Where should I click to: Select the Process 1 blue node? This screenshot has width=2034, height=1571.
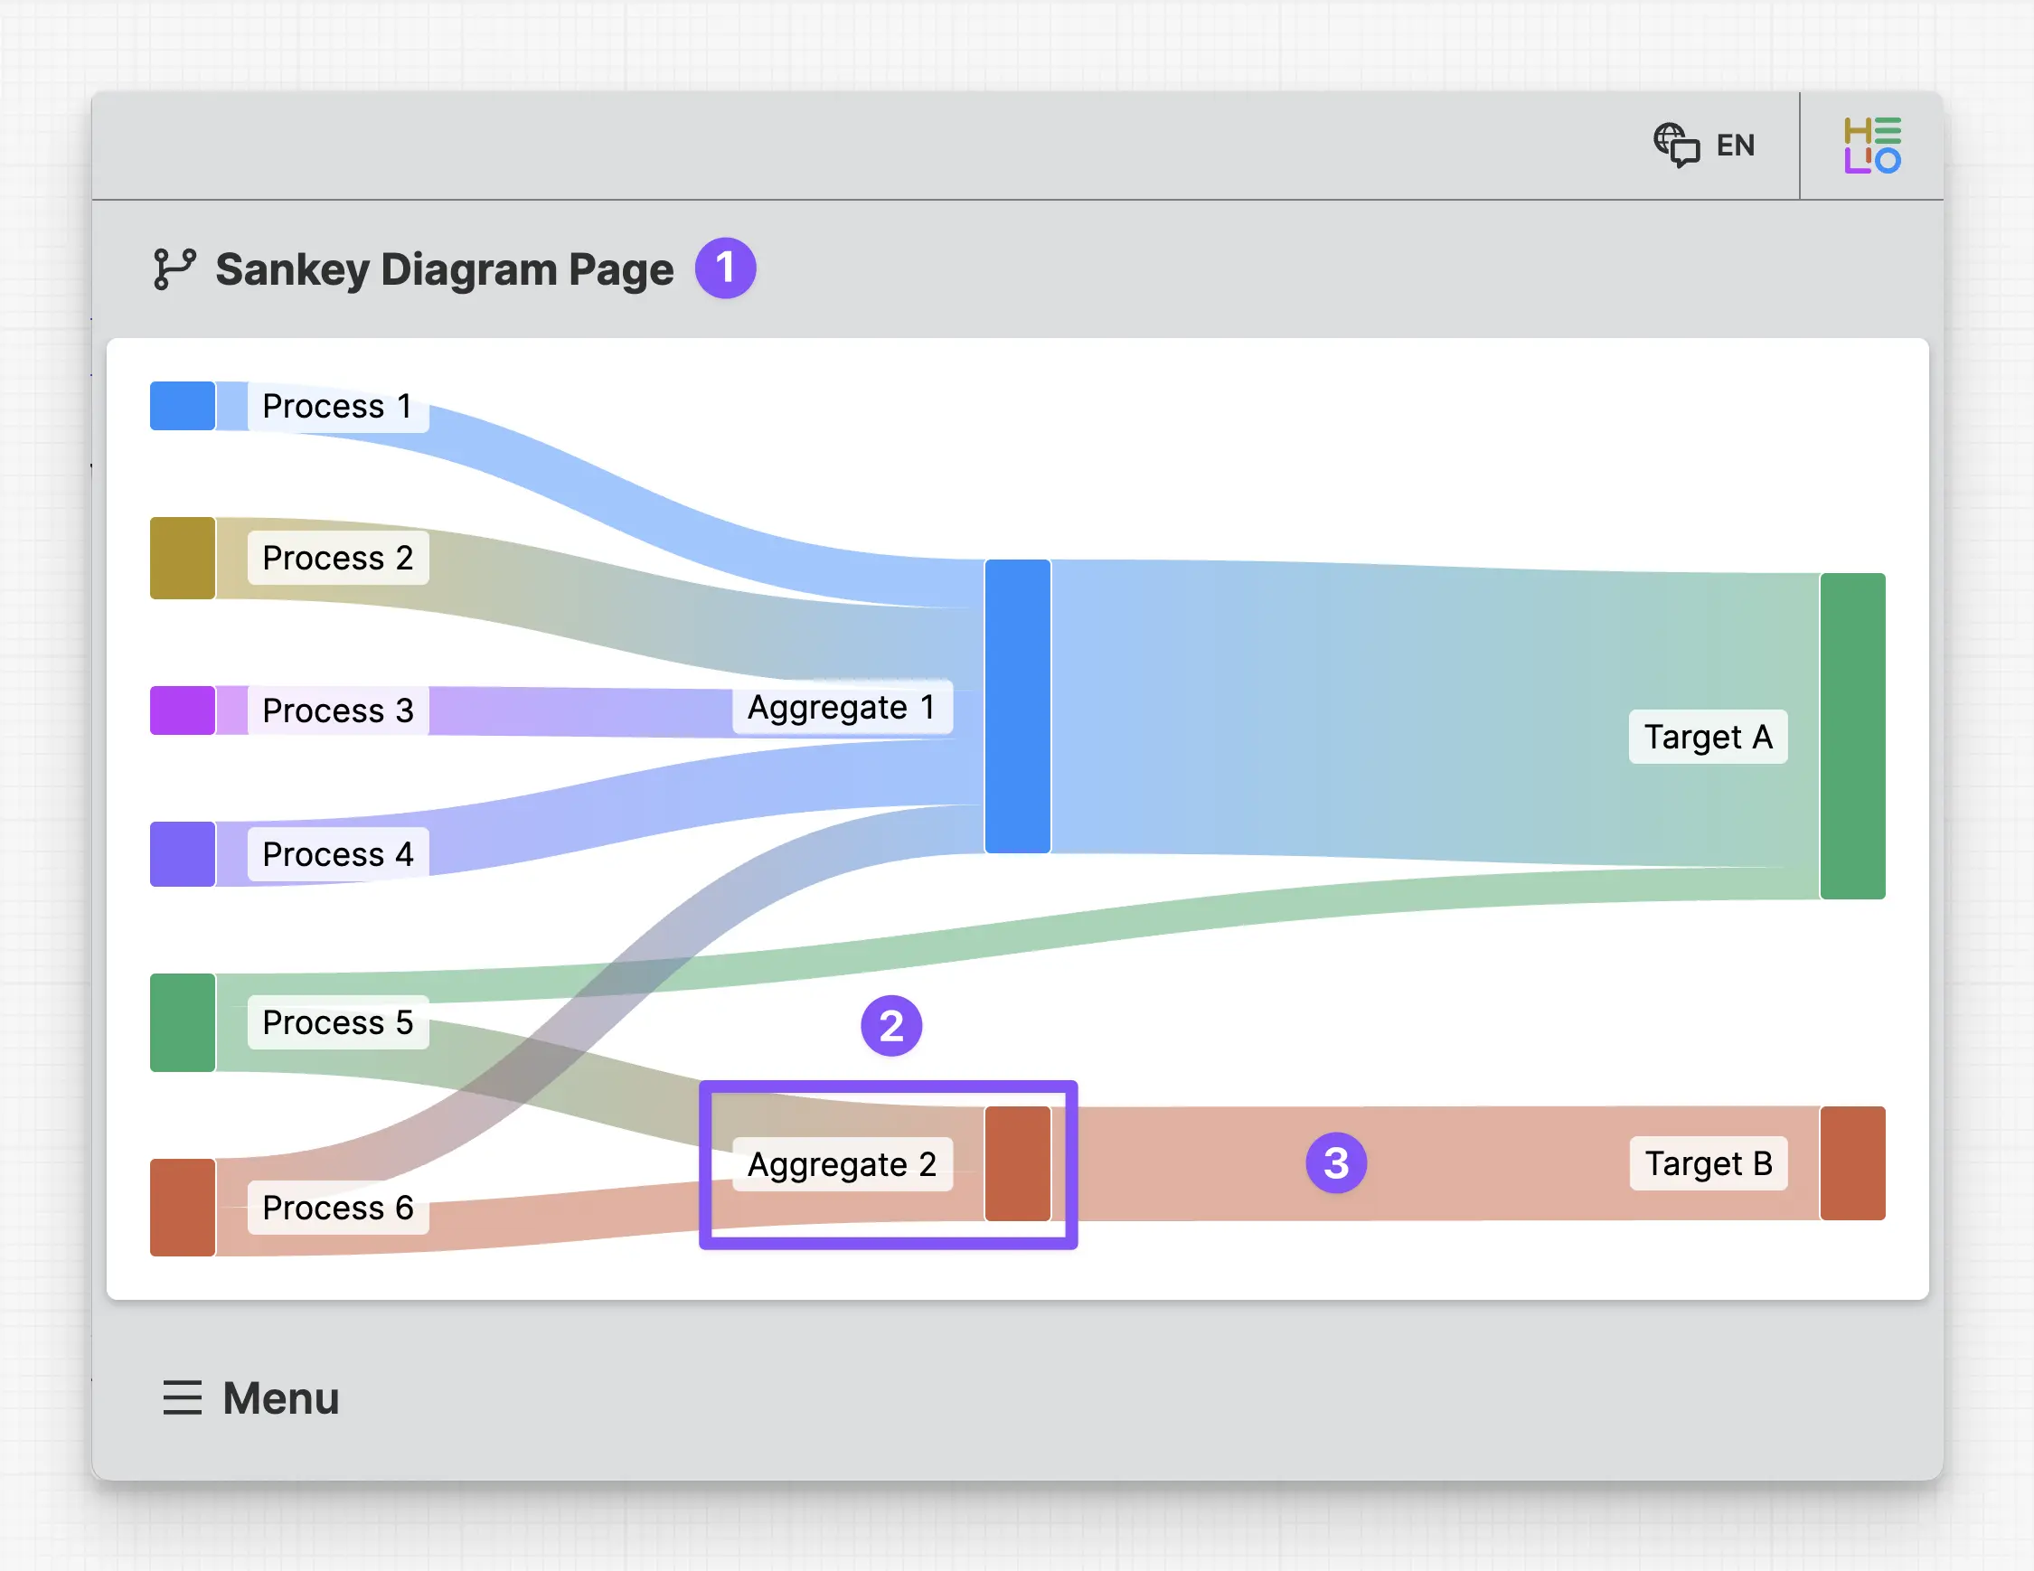point(183,406)
